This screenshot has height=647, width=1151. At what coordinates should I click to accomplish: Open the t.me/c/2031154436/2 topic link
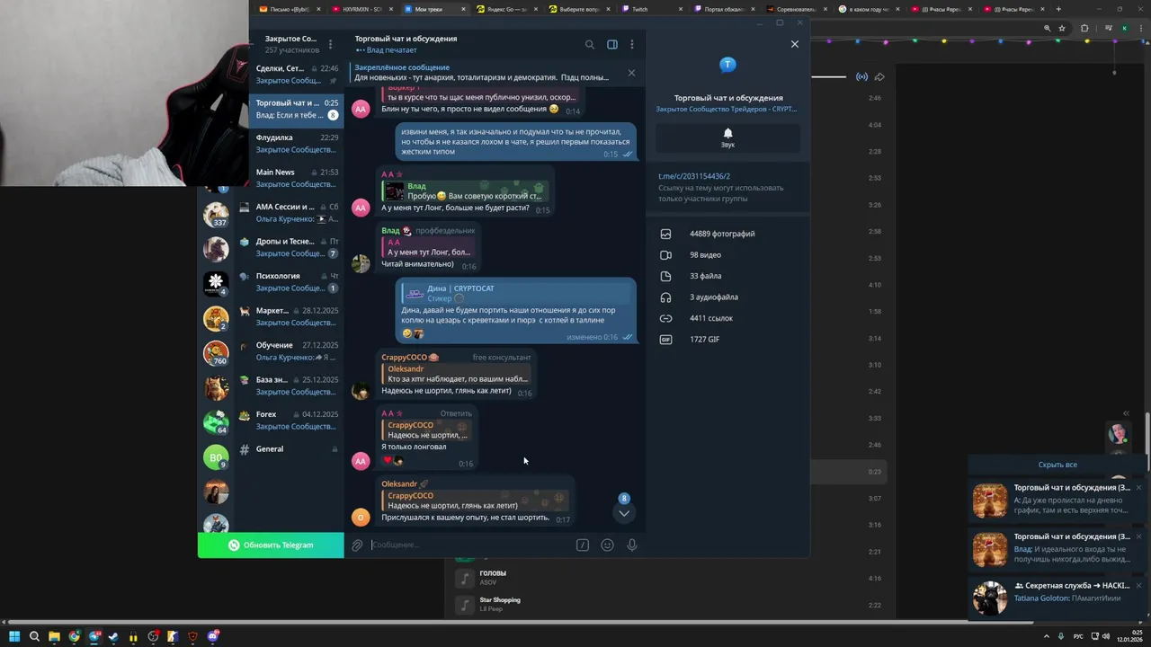694,176
